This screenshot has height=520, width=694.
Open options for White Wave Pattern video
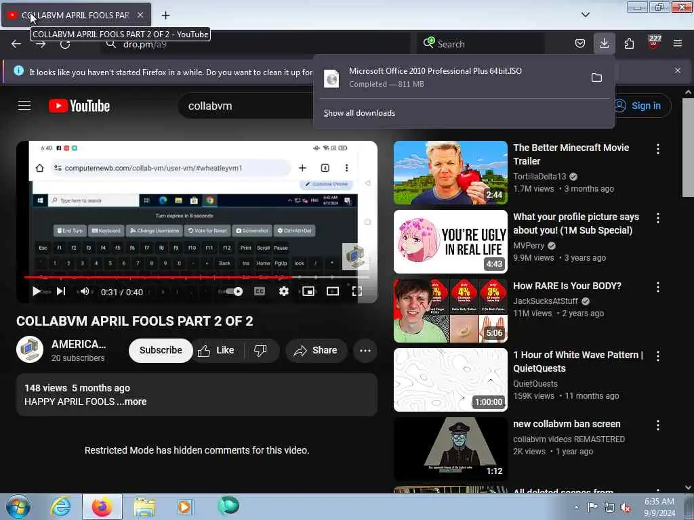click(x=658, y=356)
